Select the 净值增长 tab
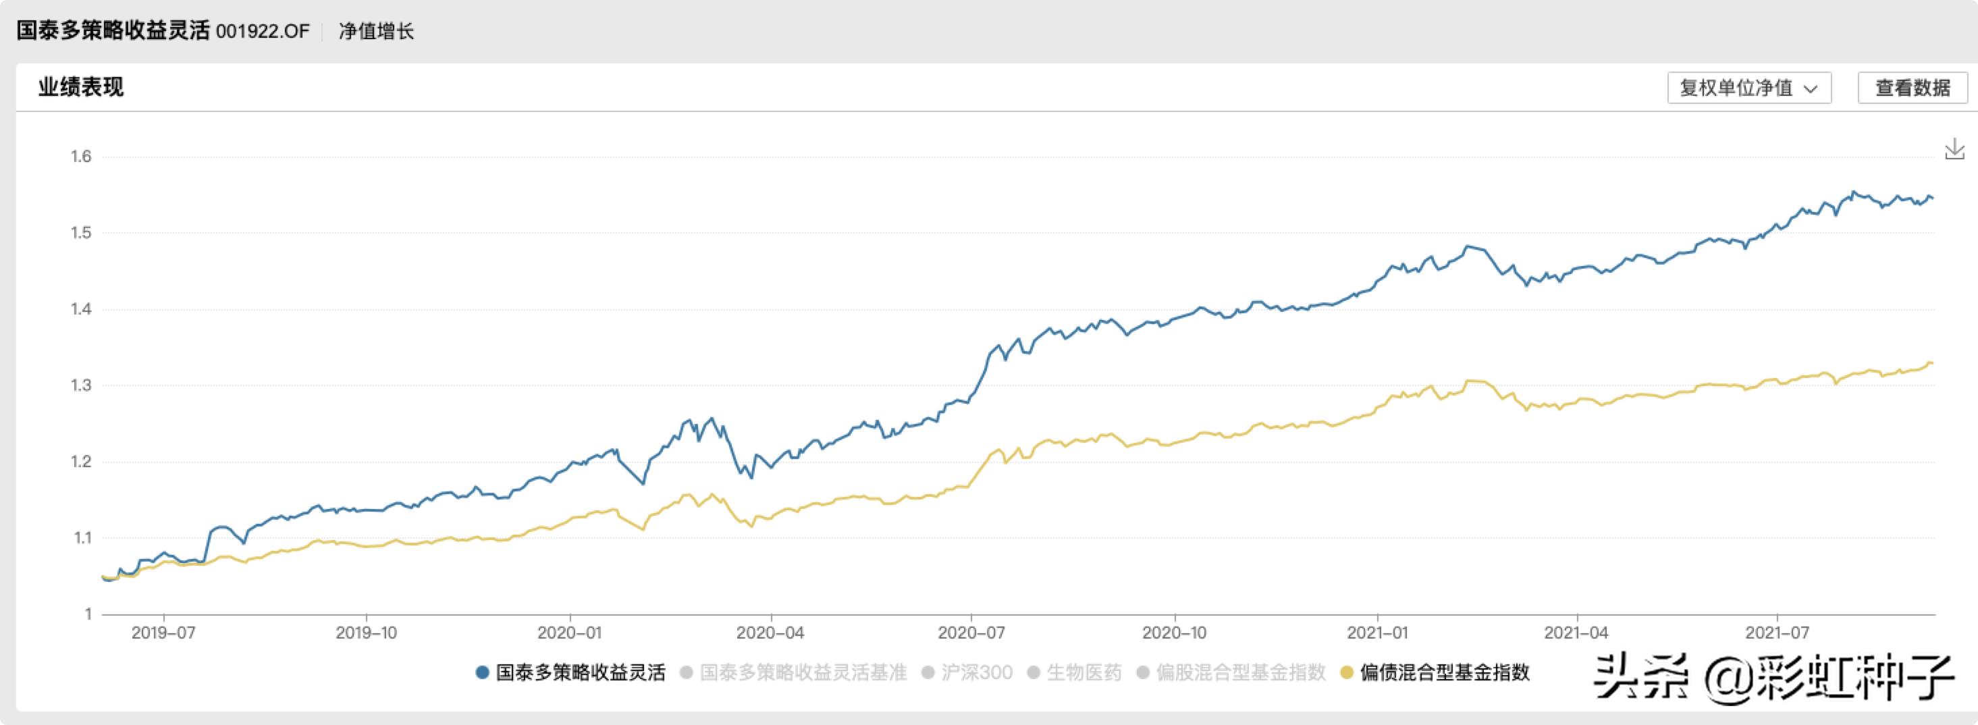Screen dimensions: 1978x725 pyautogui.click(x=376, y=32)
